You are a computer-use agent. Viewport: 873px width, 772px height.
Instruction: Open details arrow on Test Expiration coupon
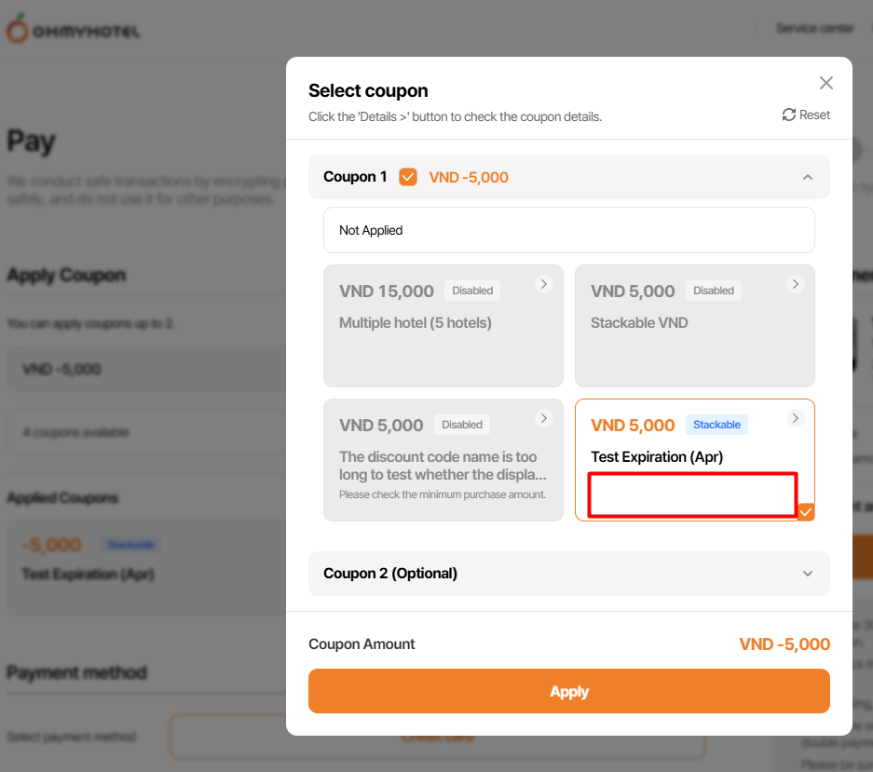[x=795, y=418]
